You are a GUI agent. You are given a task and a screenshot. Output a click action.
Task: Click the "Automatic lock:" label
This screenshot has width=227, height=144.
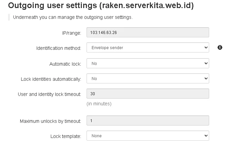pos(65,64)
